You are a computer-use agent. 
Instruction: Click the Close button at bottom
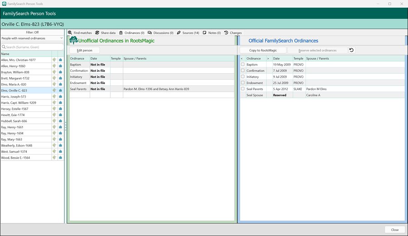pyautogui.click(x=395, y=230)
